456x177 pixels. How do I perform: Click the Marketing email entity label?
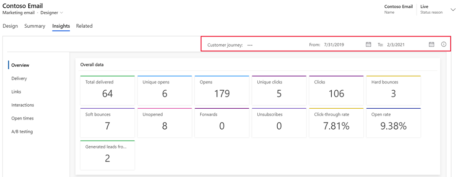[x=19, y=13]
